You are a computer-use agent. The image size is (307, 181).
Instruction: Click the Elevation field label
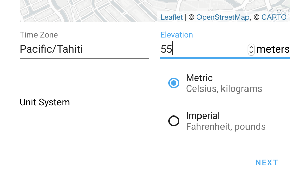pyautogui.click(x=176, y=35)
